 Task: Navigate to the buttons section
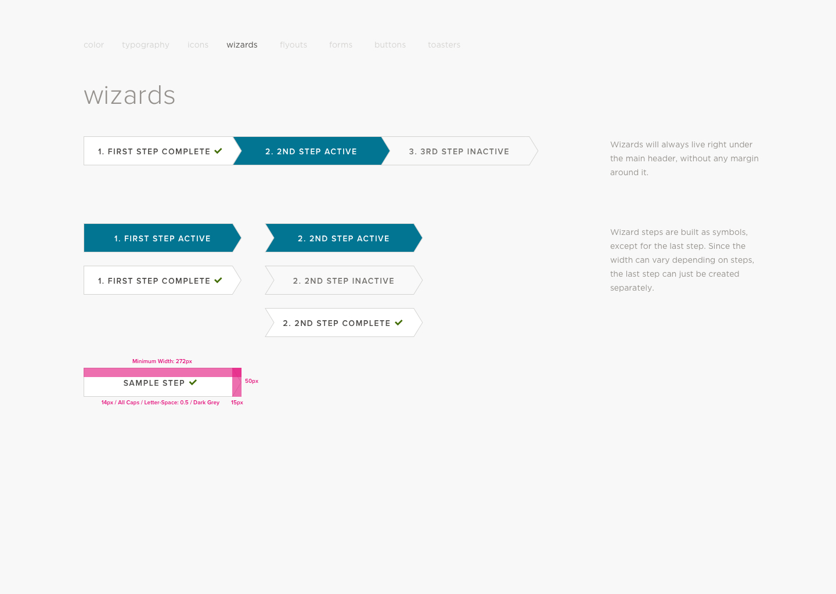coord(390,45)
